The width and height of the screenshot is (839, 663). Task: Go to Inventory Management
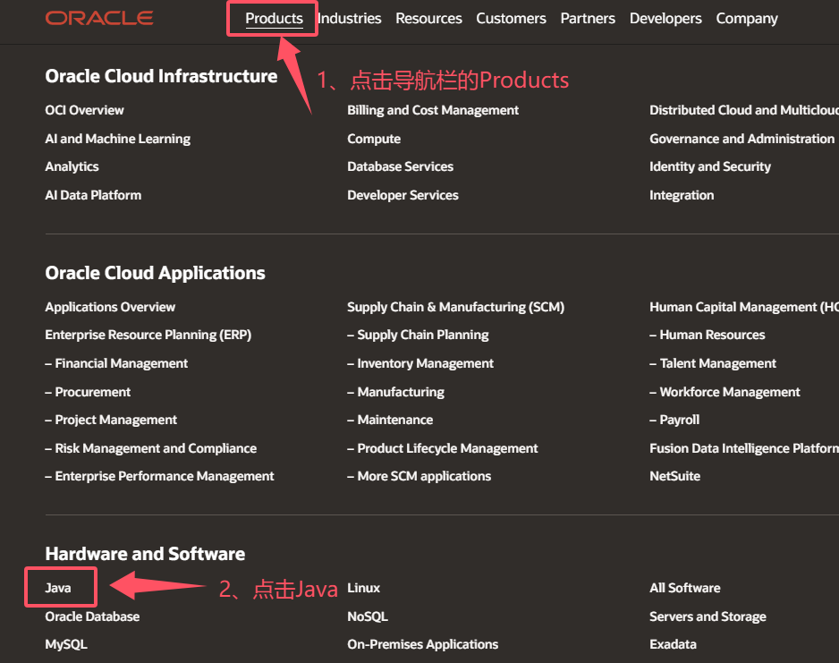click(x=420, y=363)
